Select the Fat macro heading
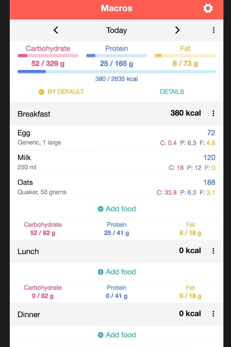This screenshot has width=231, height=347. (185, 48)
